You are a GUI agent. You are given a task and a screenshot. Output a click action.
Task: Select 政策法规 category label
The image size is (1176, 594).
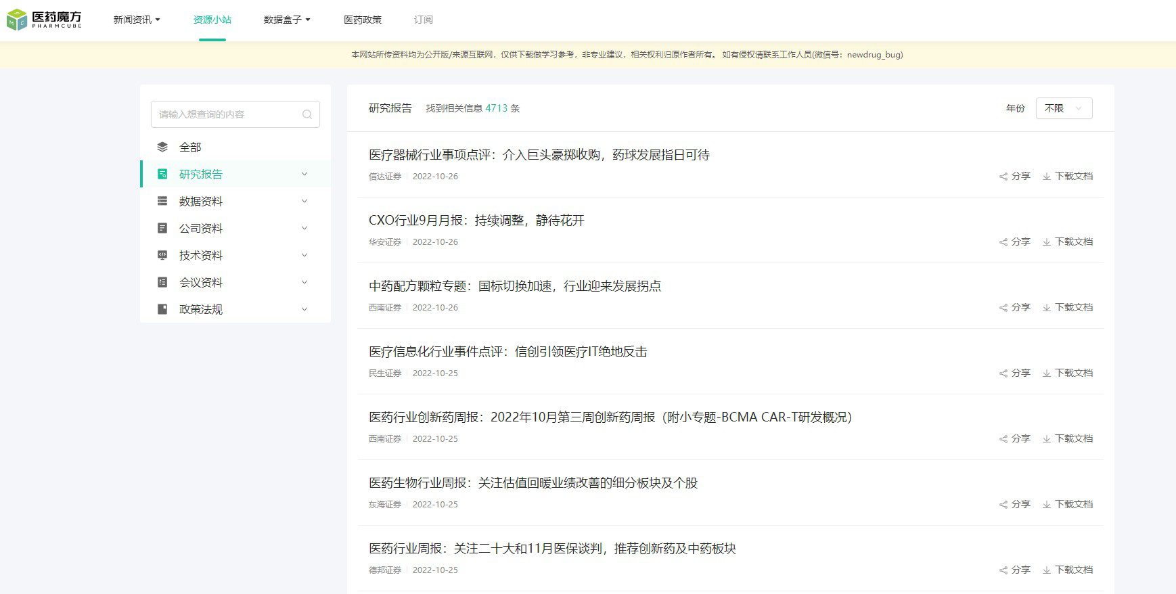pyautogui.click(x=201, y=309)
